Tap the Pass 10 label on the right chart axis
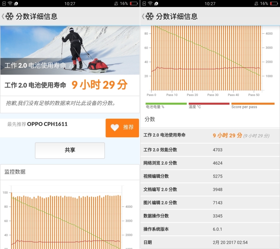Viewport: 280px width, 249px height. [x=172, y=95]
